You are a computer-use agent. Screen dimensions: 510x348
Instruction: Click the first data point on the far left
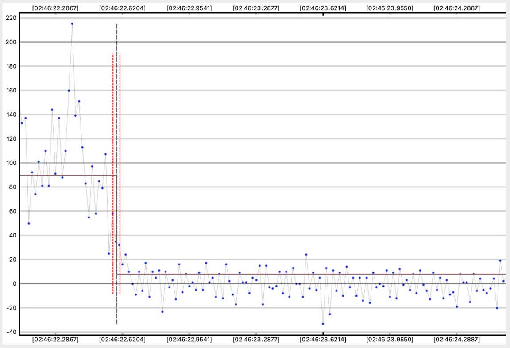[22, 123]
